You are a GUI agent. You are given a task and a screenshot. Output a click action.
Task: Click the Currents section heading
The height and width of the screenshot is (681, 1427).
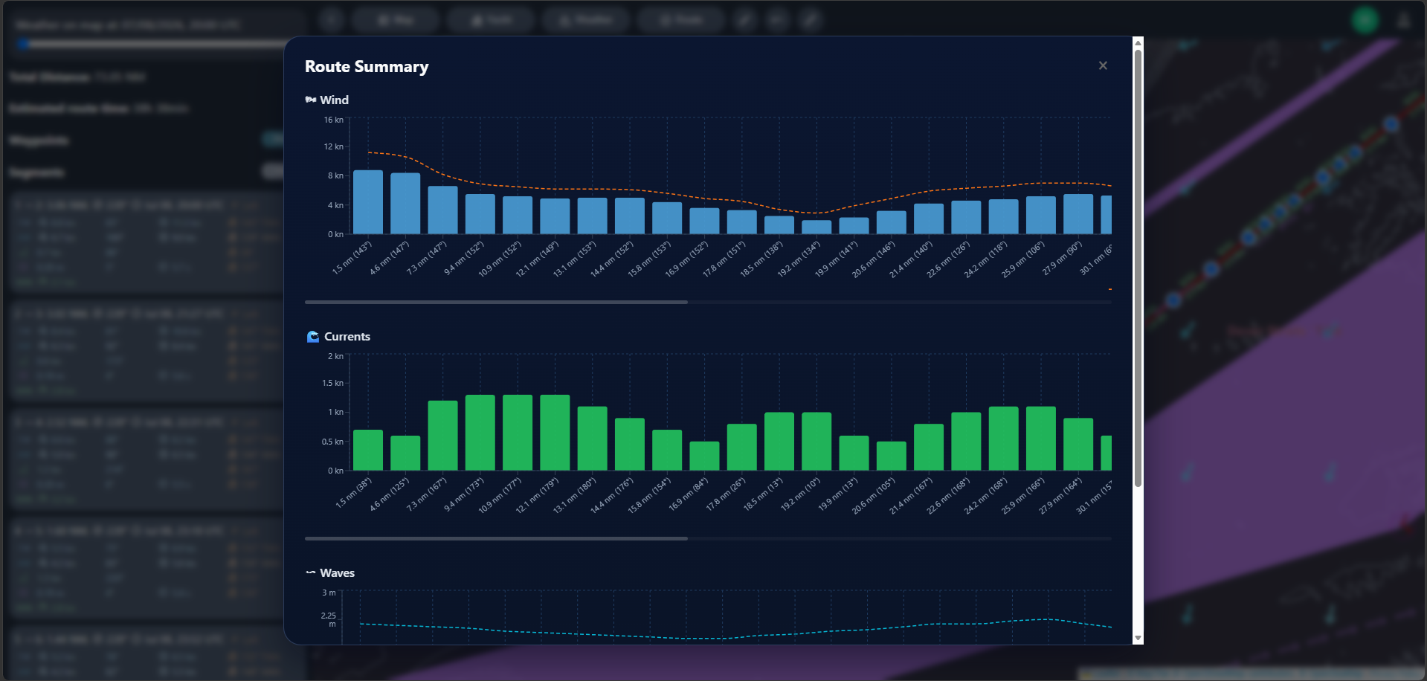click(347, 337)
